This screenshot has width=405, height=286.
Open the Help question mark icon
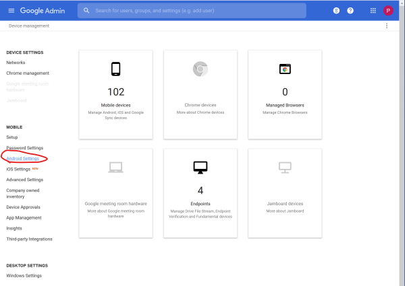350,11
